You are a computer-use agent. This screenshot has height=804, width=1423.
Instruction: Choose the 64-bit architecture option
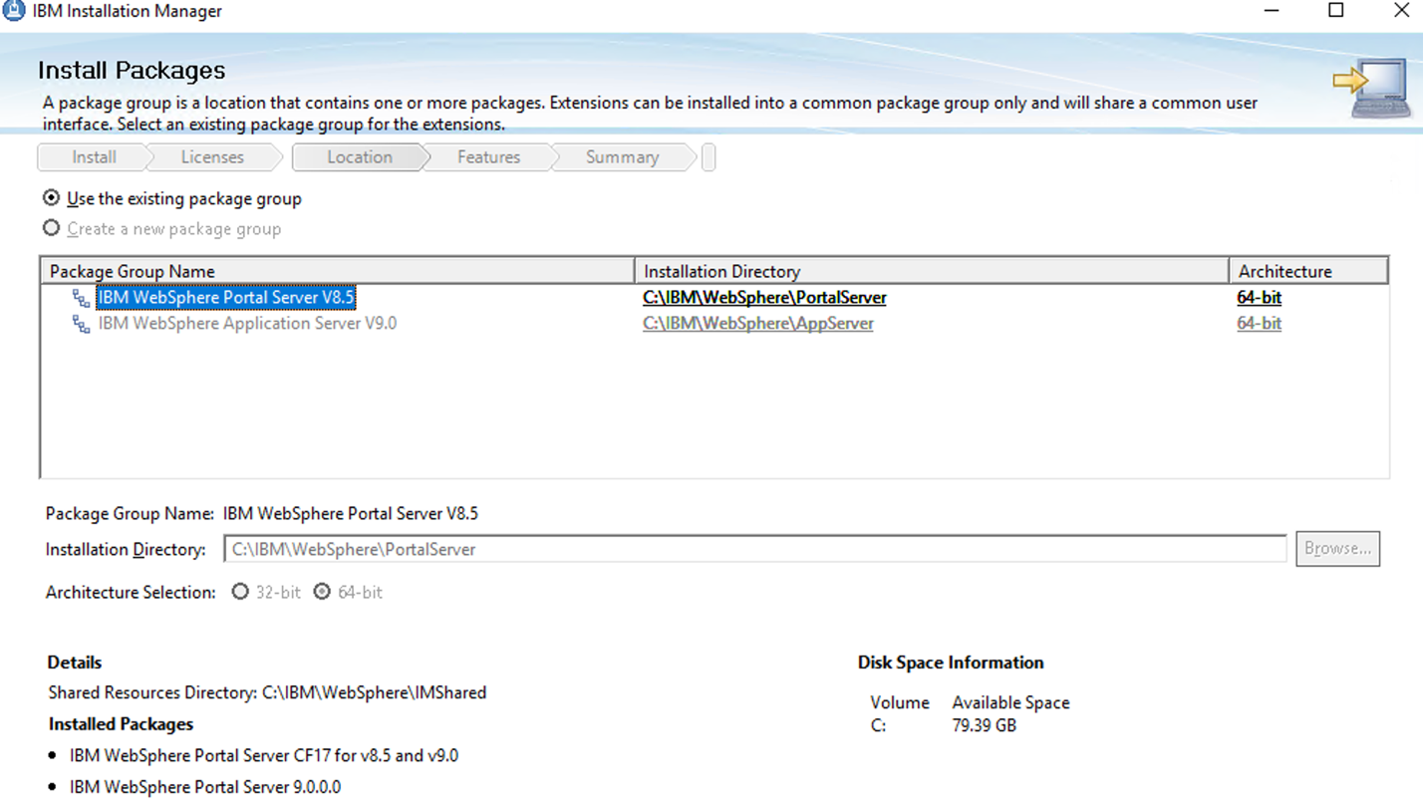click(322, 592)
